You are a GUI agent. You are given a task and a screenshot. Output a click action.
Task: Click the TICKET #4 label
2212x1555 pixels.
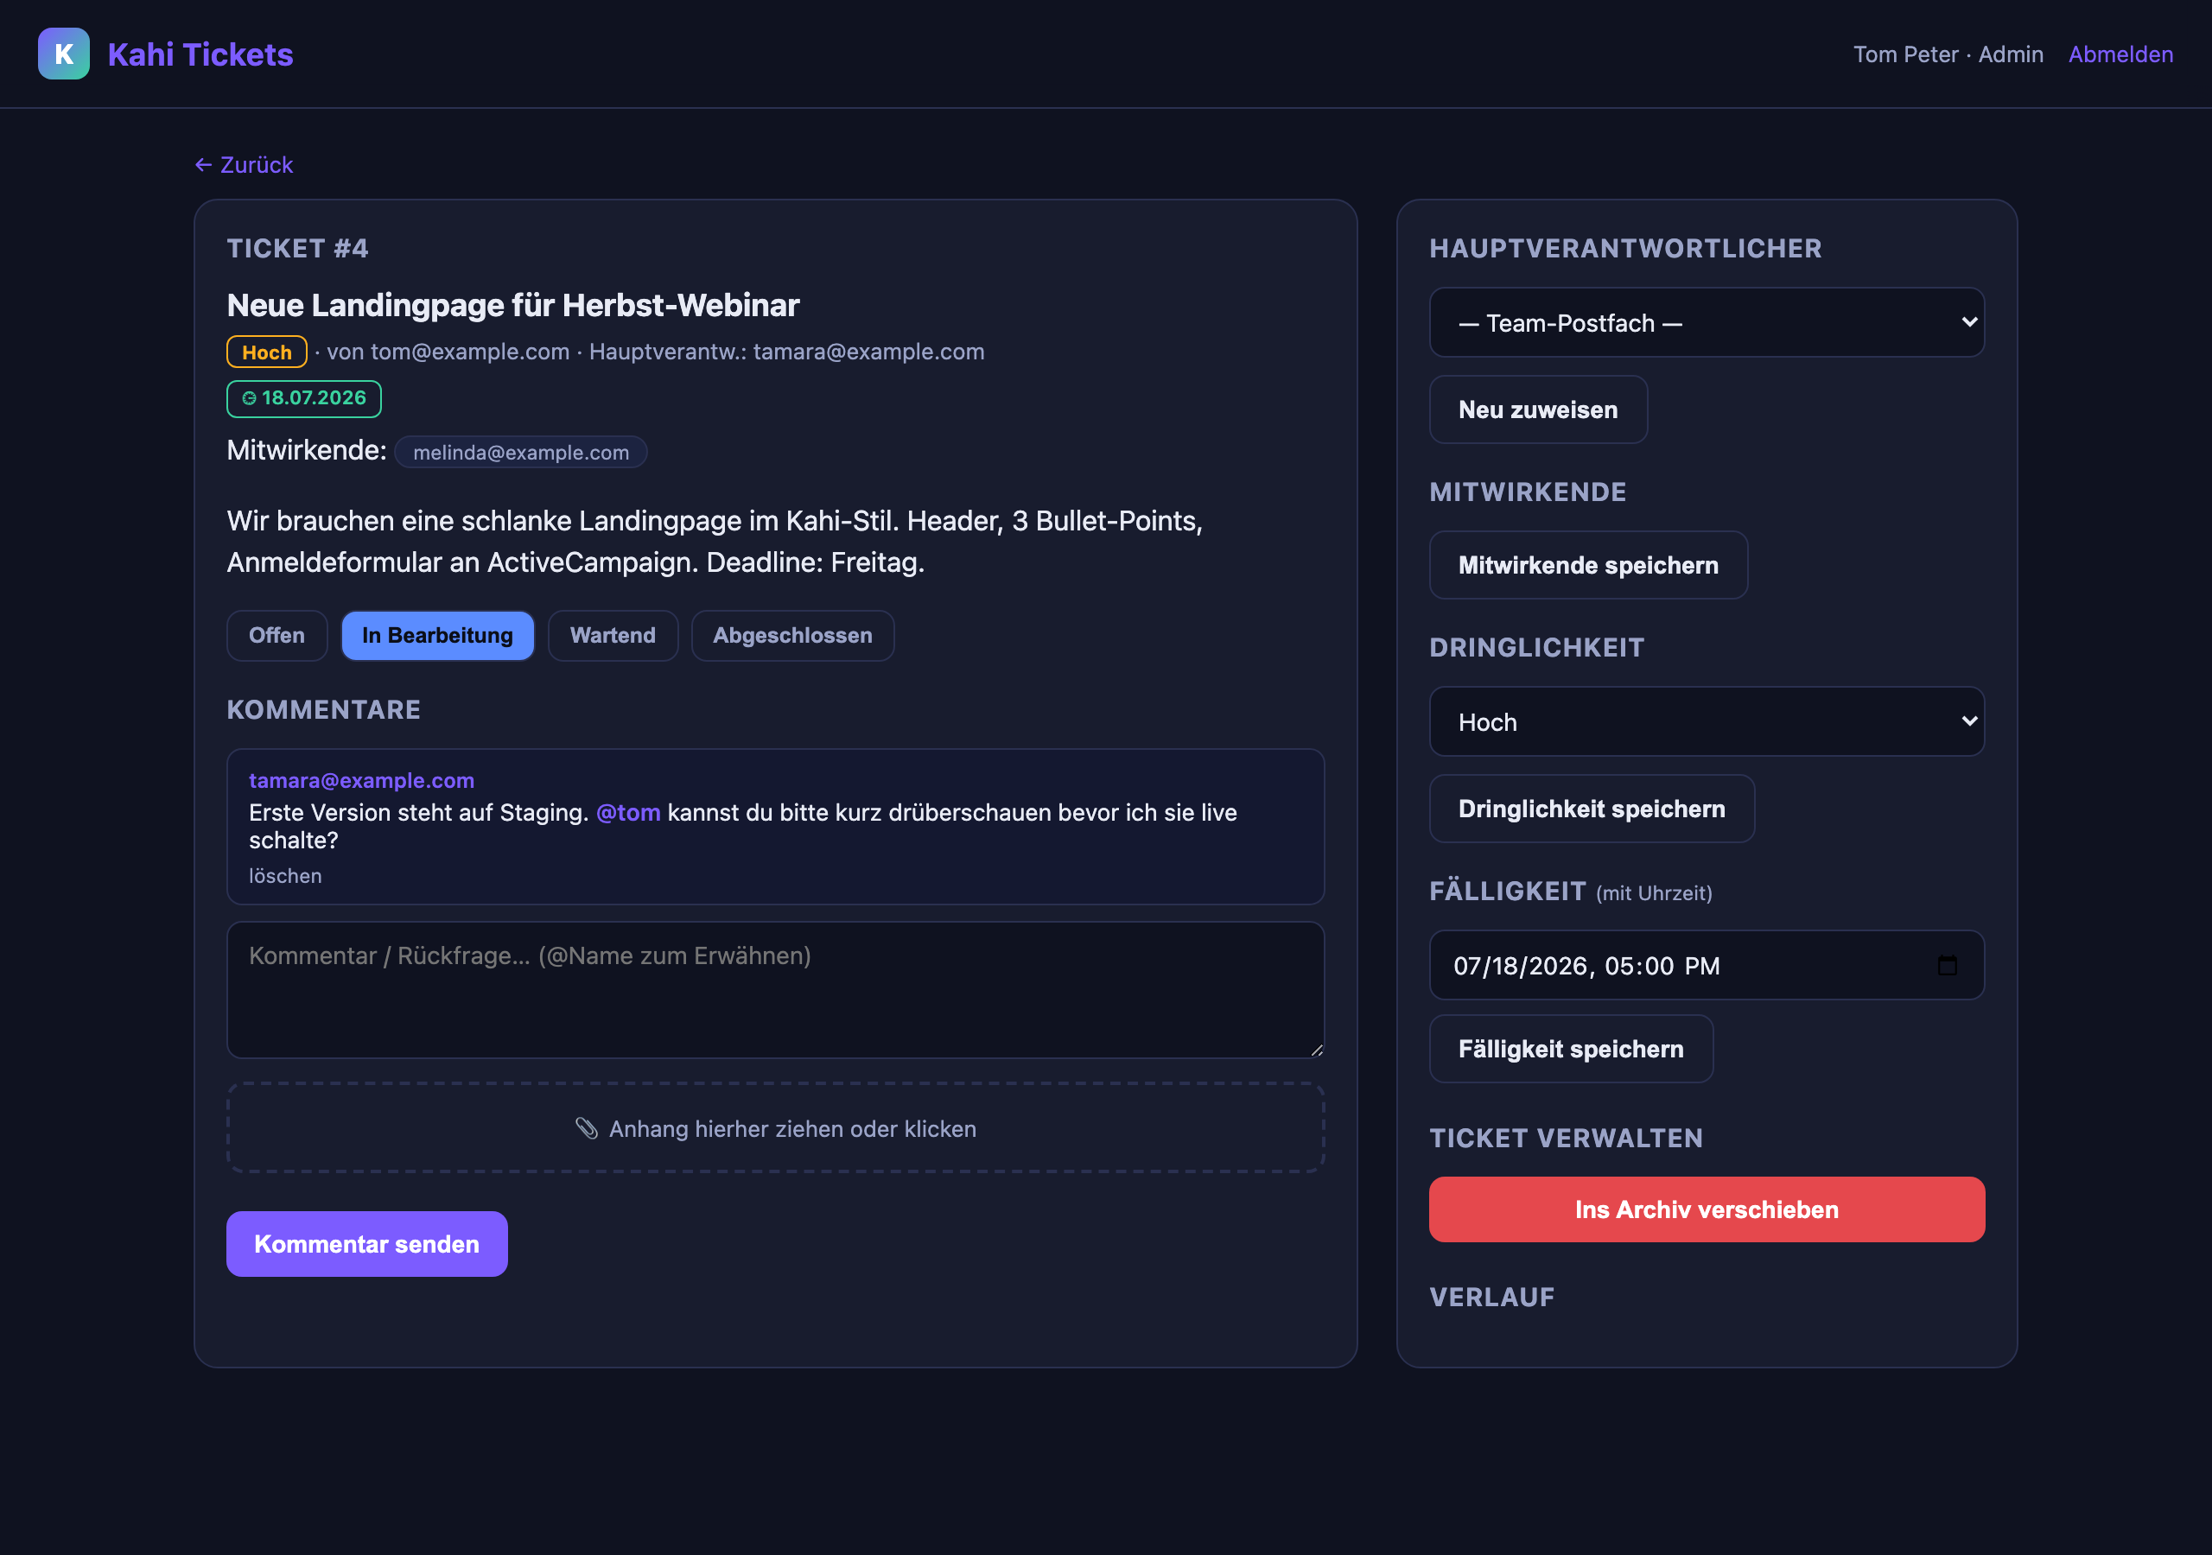[298, 249]
